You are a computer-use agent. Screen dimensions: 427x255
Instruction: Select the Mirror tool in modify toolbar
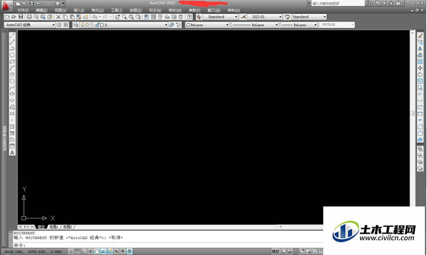[x=420, y=49]
